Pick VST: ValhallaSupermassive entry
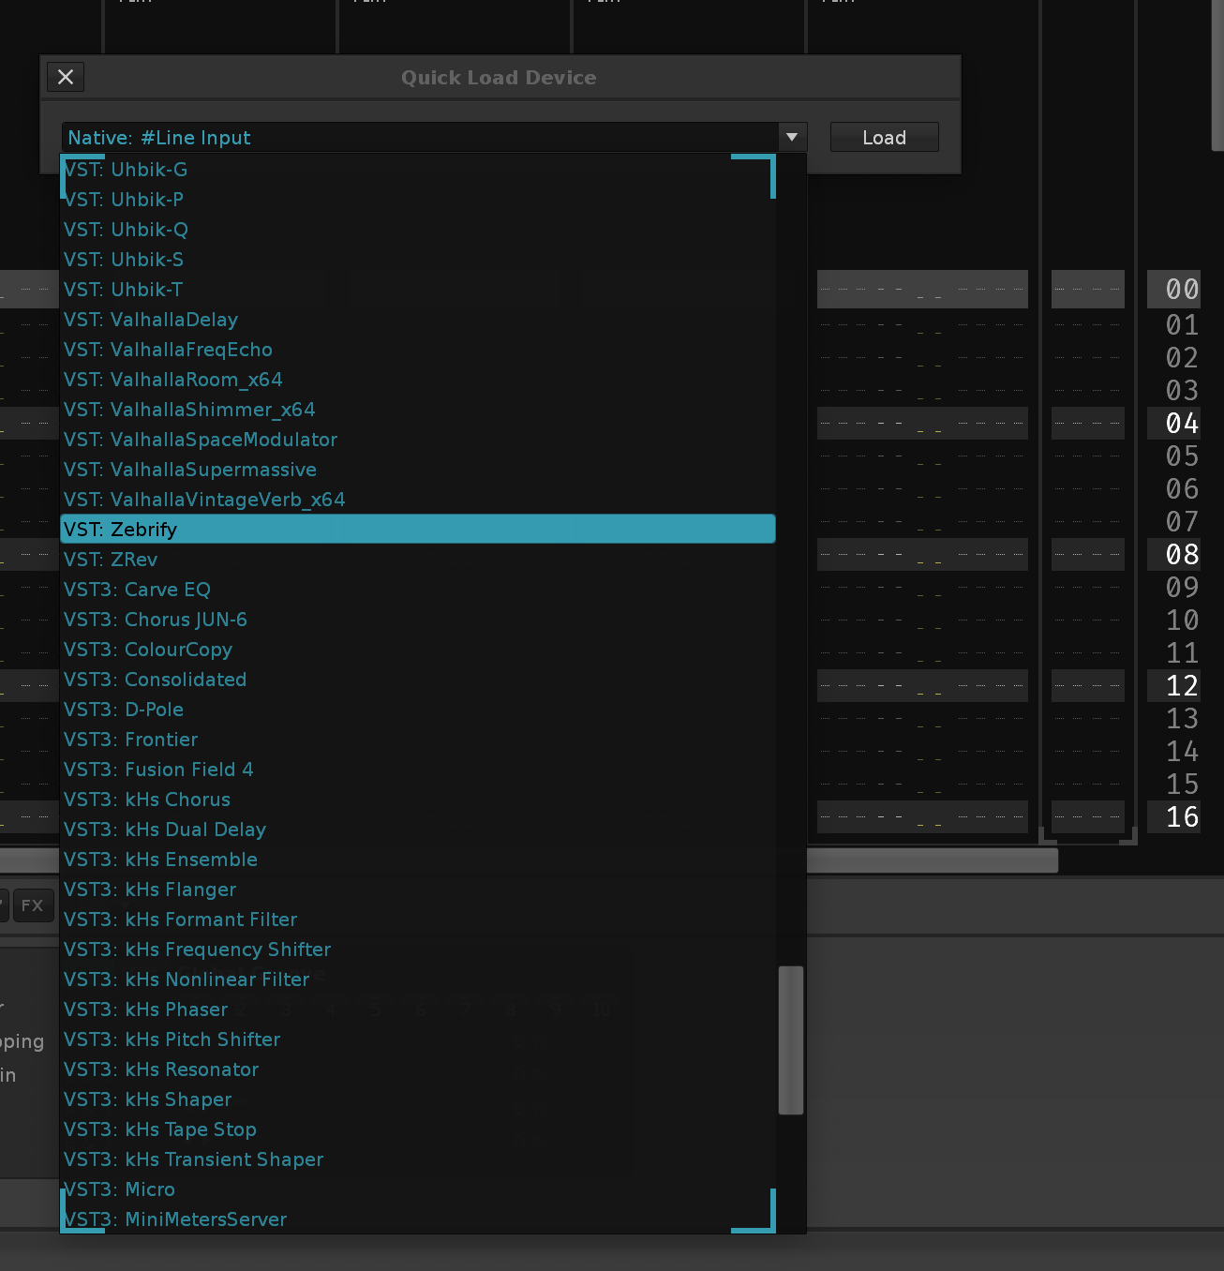 190,470
